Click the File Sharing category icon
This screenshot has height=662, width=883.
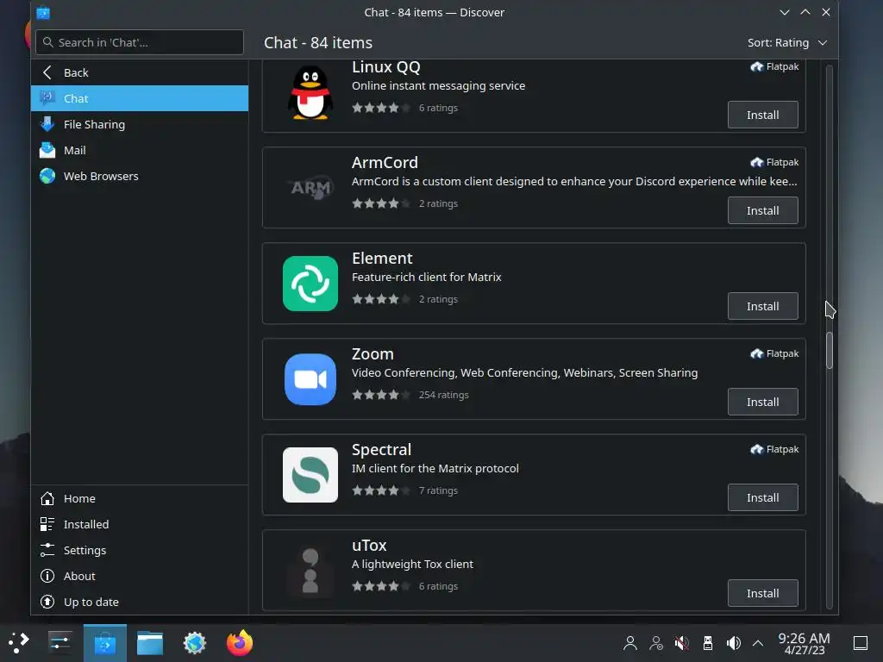coord(47,124)
